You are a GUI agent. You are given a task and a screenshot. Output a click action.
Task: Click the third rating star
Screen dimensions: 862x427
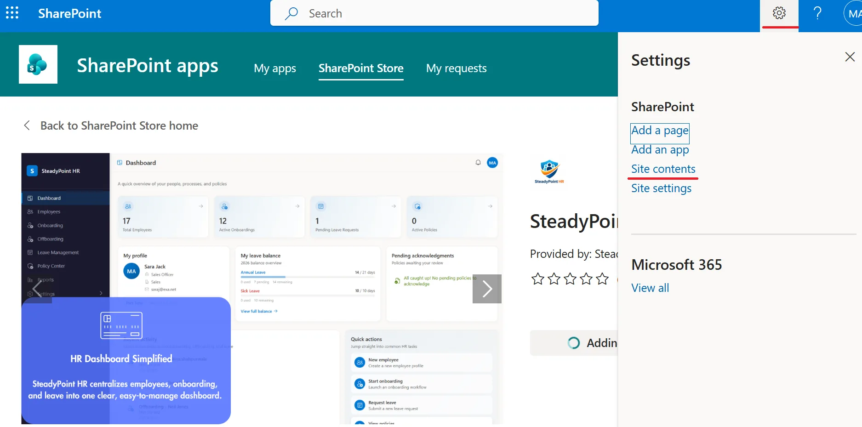(570, 279)
